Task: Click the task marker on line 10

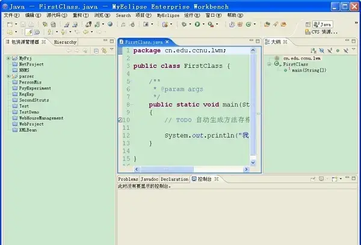Action: (x=120, y=120)
